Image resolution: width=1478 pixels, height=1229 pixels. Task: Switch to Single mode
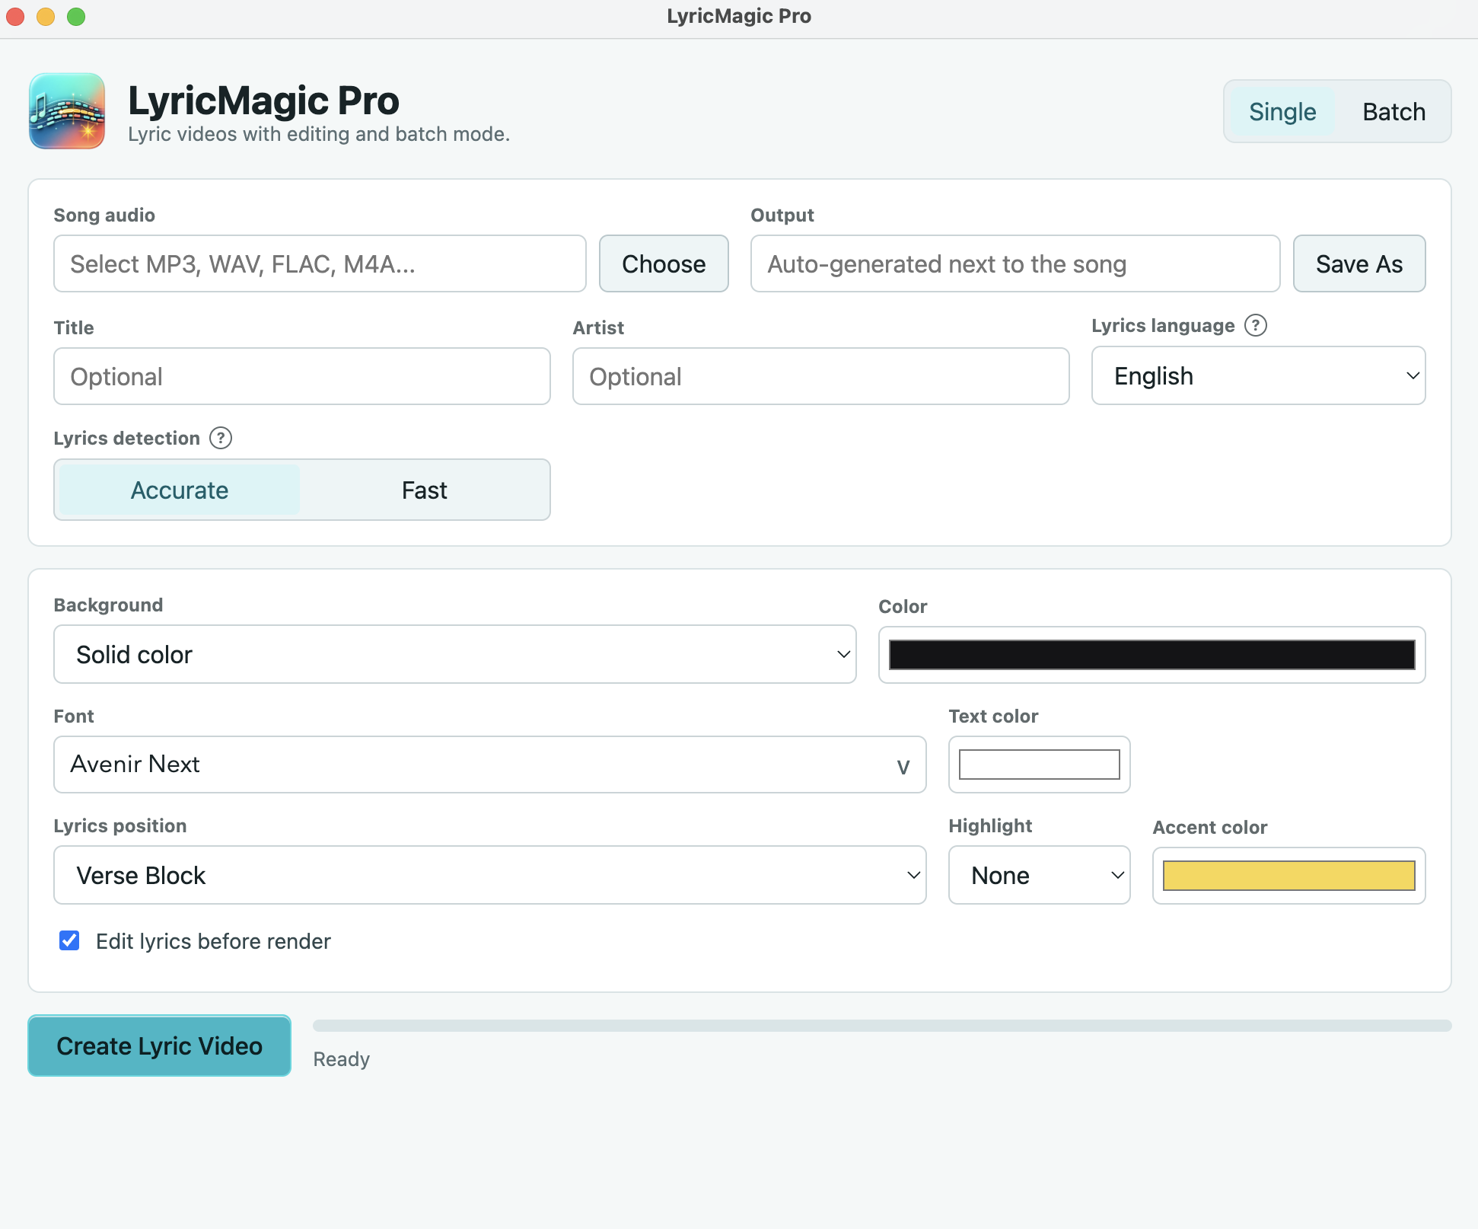[x=1282, y=111]
